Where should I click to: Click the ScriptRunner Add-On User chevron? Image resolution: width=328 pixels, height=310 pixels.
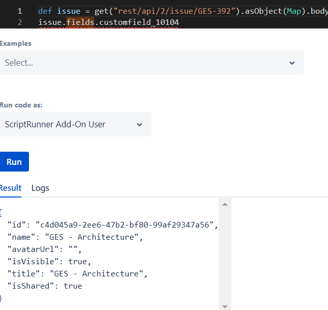click(x=139, y=125)
